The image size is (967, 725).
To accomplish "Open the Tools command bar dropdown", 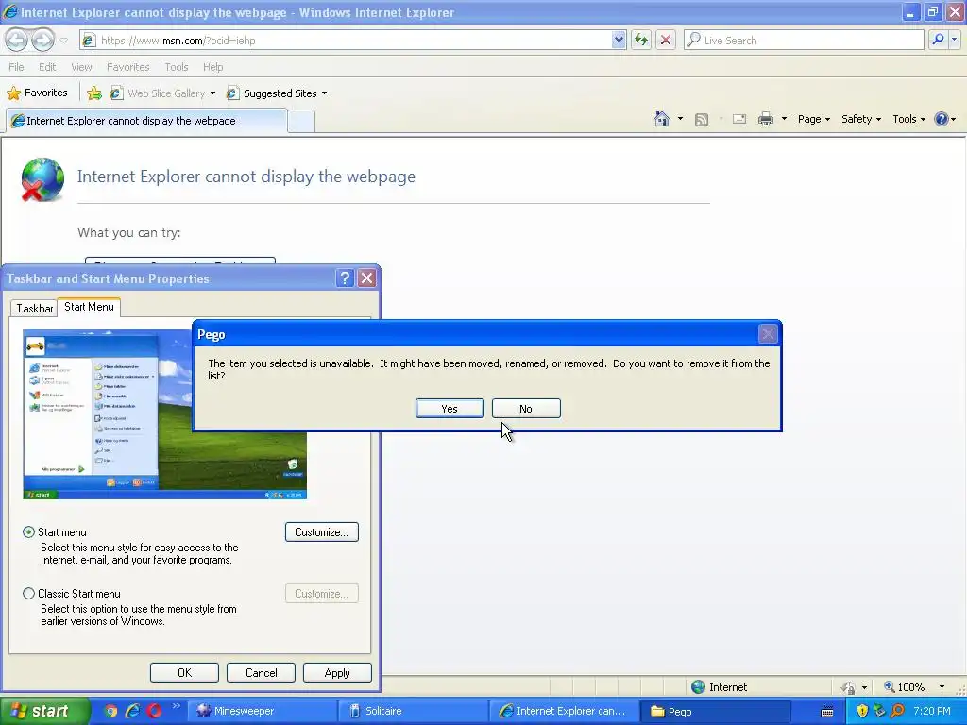I will (908, 119).
